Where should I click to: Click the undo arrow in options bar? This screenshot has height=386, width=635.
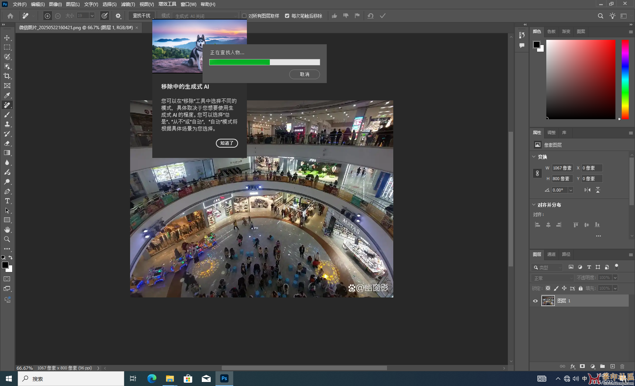pyautogui.click(x=370, y=16)
